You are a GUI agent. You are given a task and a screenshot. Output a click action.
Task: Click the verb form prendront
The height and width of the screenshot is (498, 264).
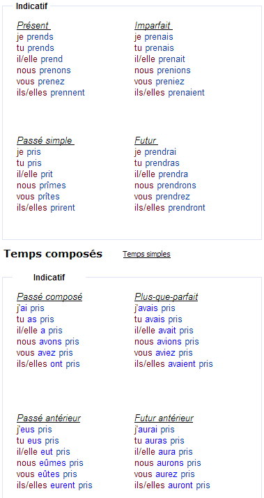pos(187,208)
